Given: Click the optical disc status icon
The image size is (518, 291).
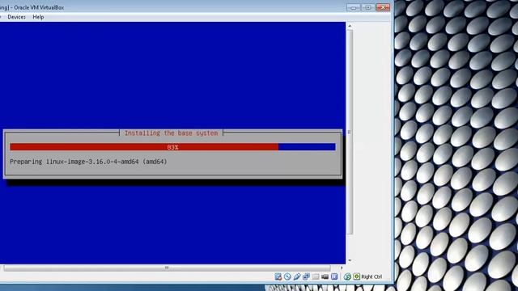Looking at the screenshot, I should (x=287, y=276).
